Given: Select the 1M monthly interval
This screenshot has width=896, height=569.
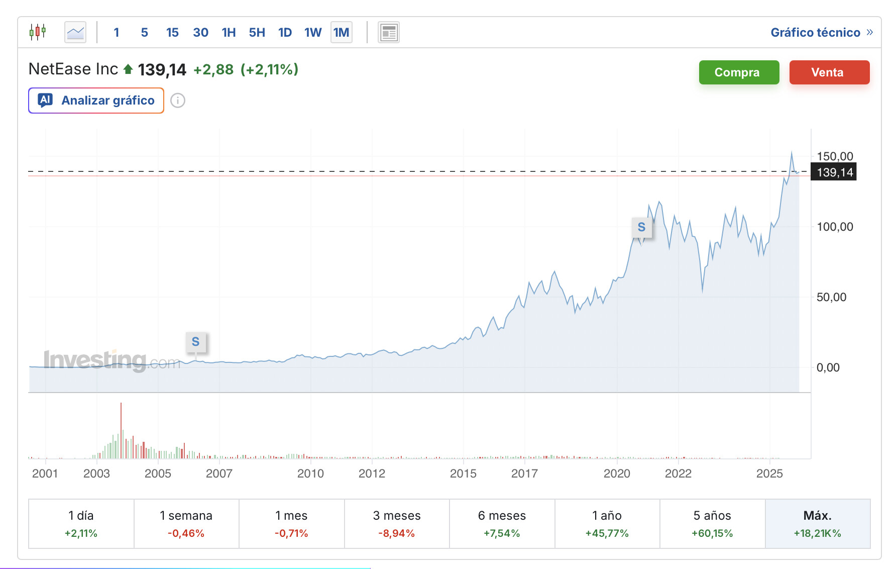Looking at the screenshot, I should pyautogui.click(x=341, y=33).
